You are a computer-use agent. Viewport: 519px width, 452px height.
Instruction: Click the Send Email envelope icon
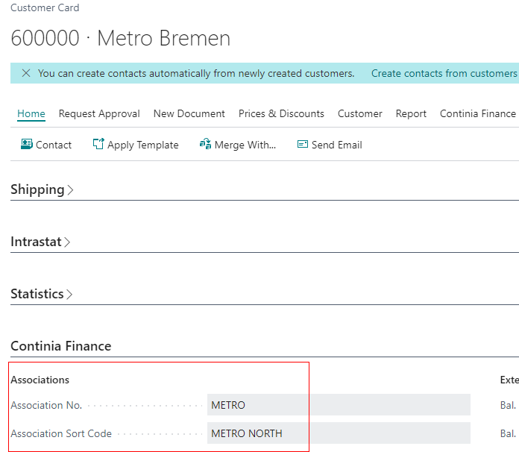(x=303, y=144)
